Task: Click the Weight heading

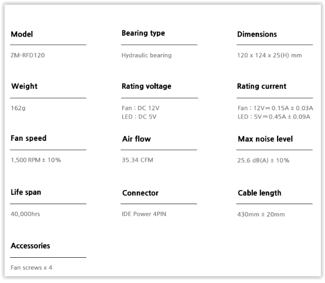Action: 24,86
